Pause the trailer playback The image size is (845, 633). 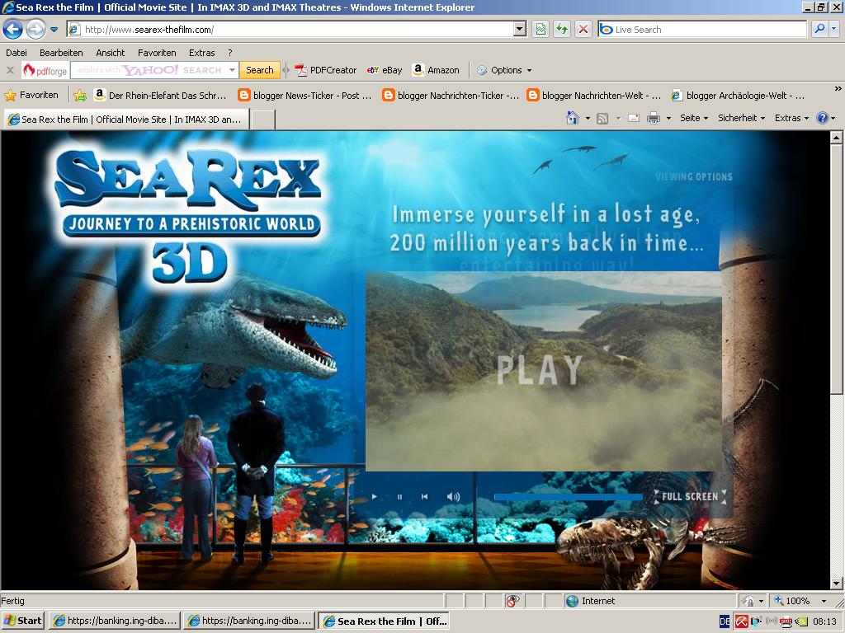399,496
